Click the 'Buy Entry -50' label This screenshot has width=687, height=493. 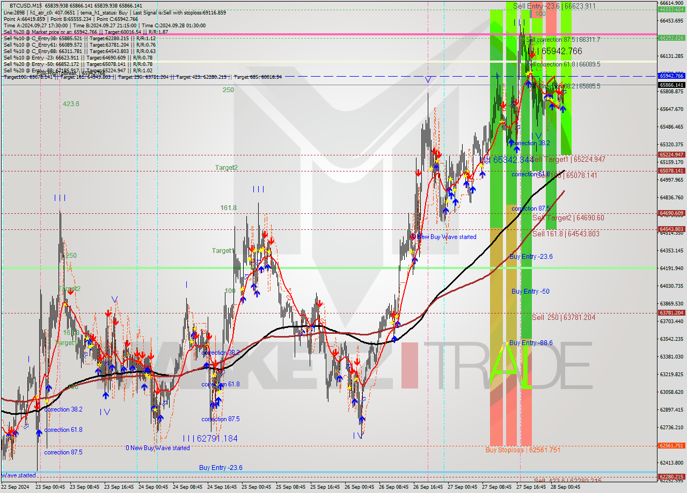[530, 291]
